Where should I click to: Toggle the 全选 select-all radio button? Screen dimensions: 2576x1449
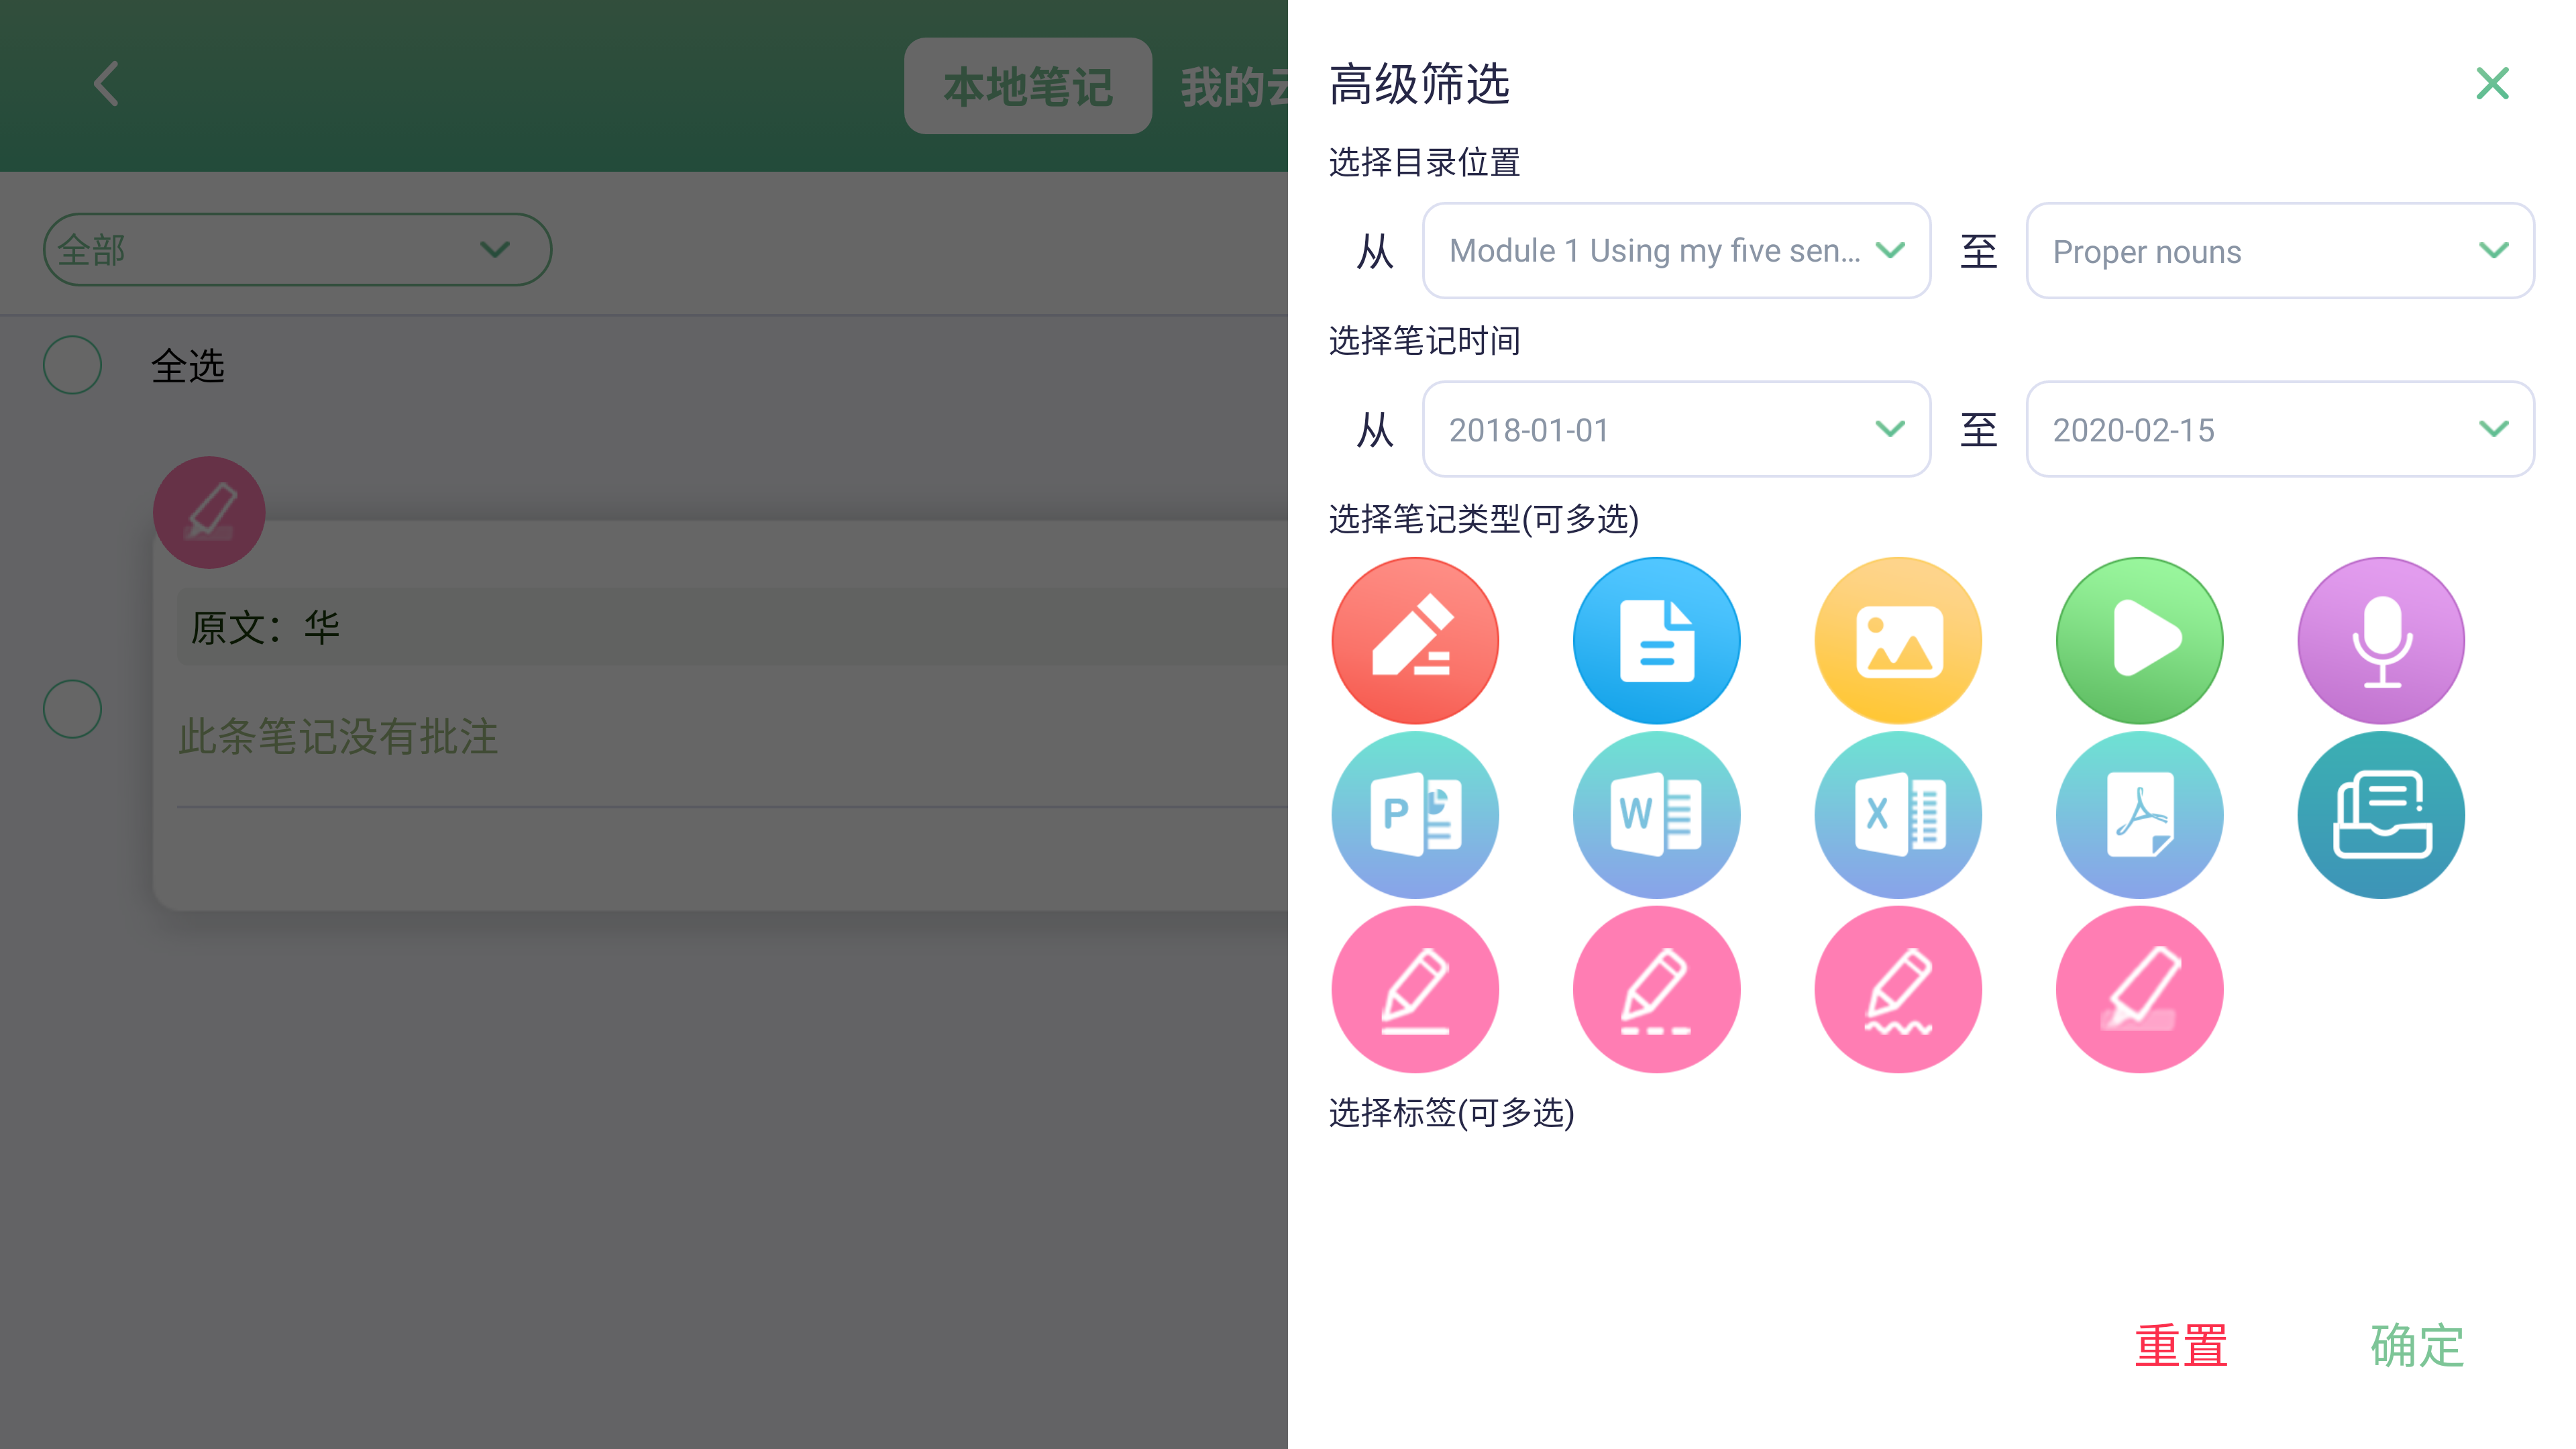click(72, 365)
